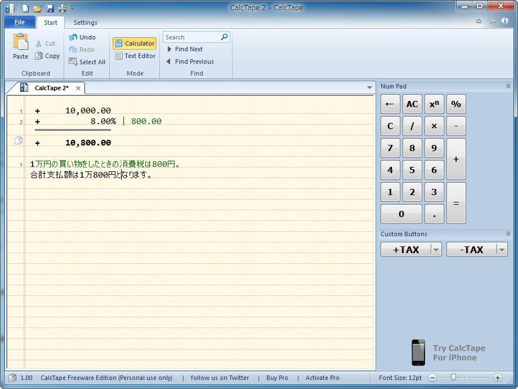Pin the Custom Buttons panel
The width and height of the screenshot is (518, 389).
[x=508, y=234]
